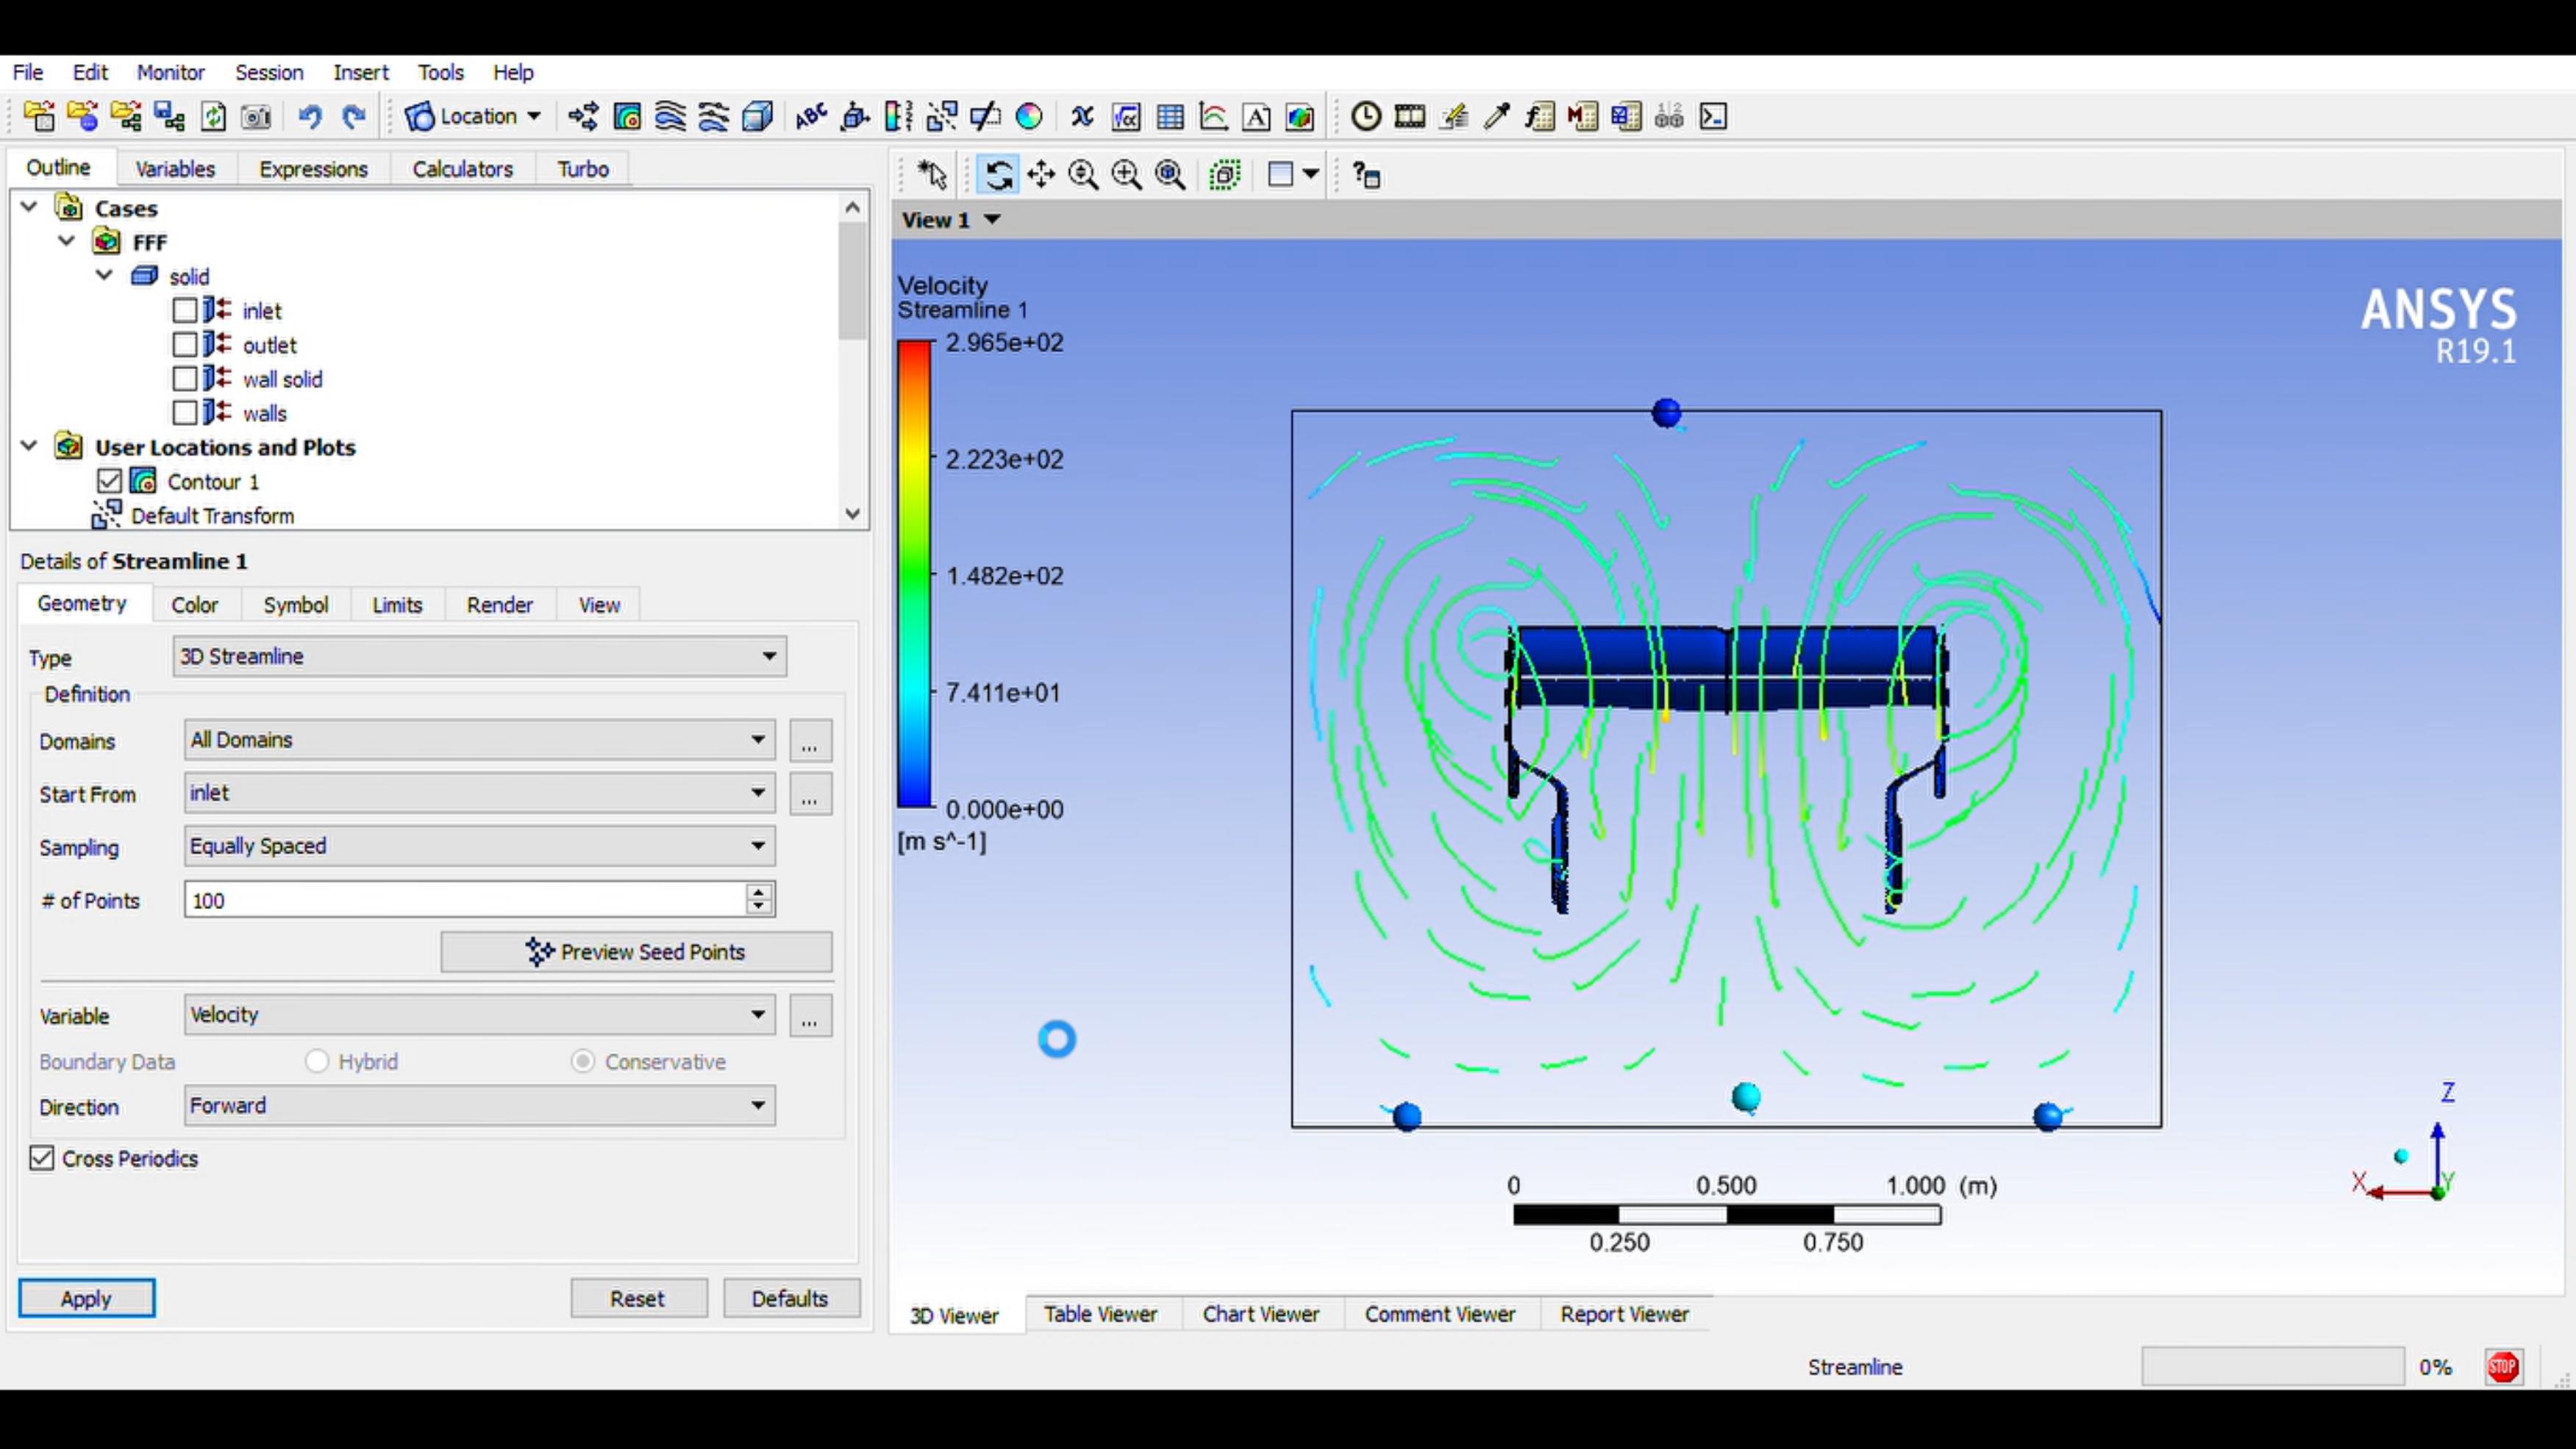Click the Undo arrow icon

[x=310, y=117]
